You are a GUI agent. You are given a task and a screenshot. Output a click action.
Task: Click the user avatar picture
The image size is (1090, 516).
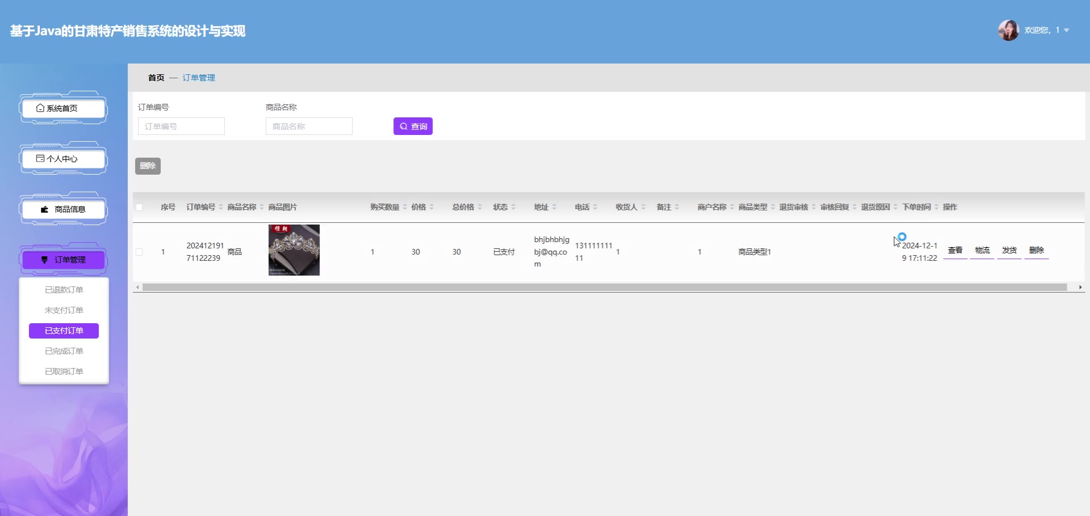(x=1008, y=30)
